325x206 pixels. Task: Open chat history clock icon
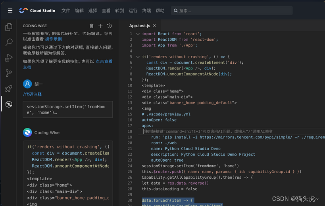pos(110,26)
